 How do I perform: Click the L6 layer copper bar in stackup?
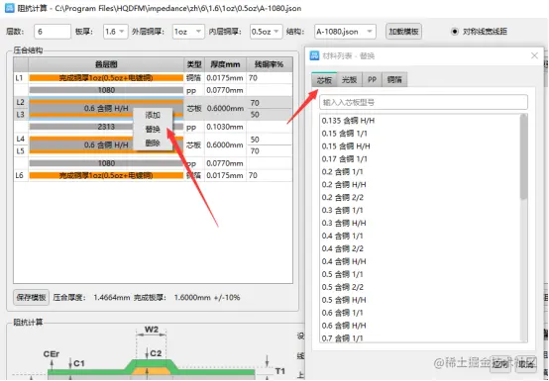[x=106, y=175]
